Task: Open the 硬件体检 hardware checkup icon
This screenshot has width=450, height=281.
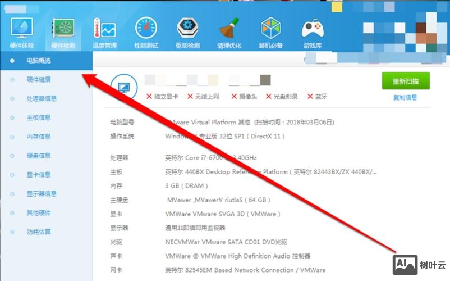Action: click(x=21, y=33)
